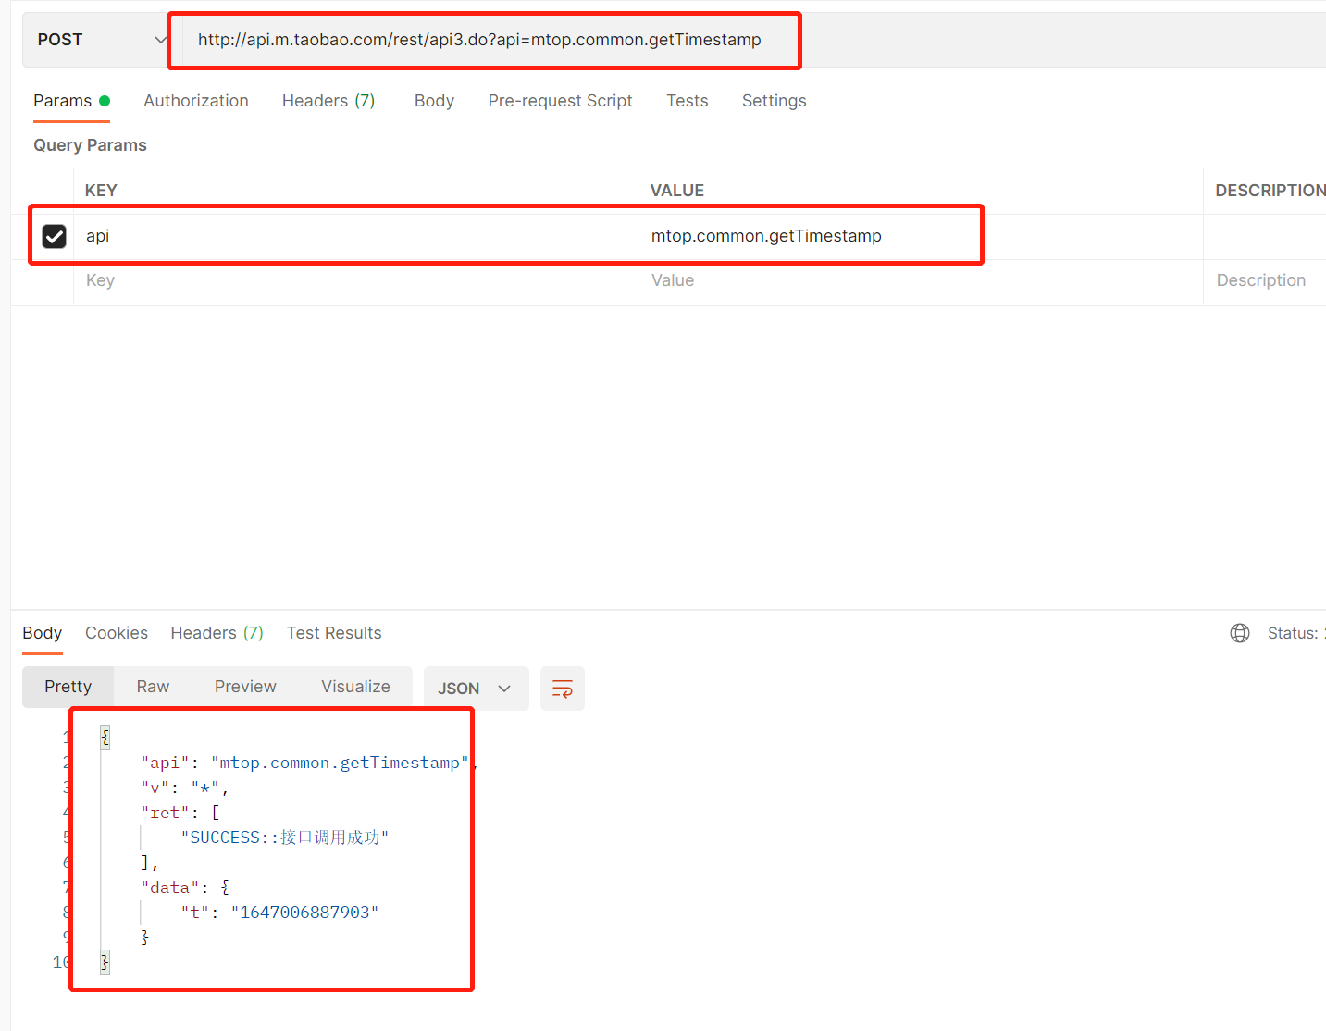Click the DESCRIPTION column header

(x=1270, y=191)
